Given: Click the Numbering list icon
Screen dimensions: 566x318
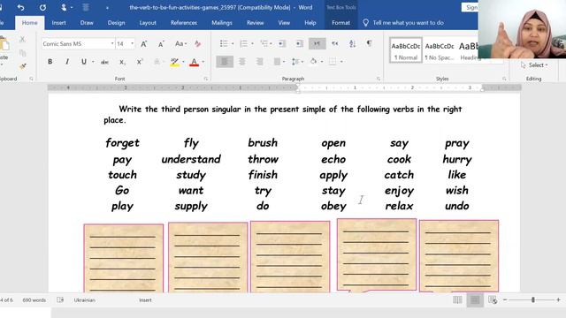Looking at the screenshot, I should point(244,43).
